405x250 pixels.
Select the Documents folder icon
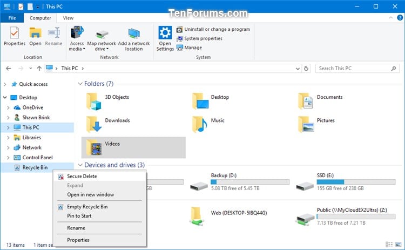(x=306, y=101)
